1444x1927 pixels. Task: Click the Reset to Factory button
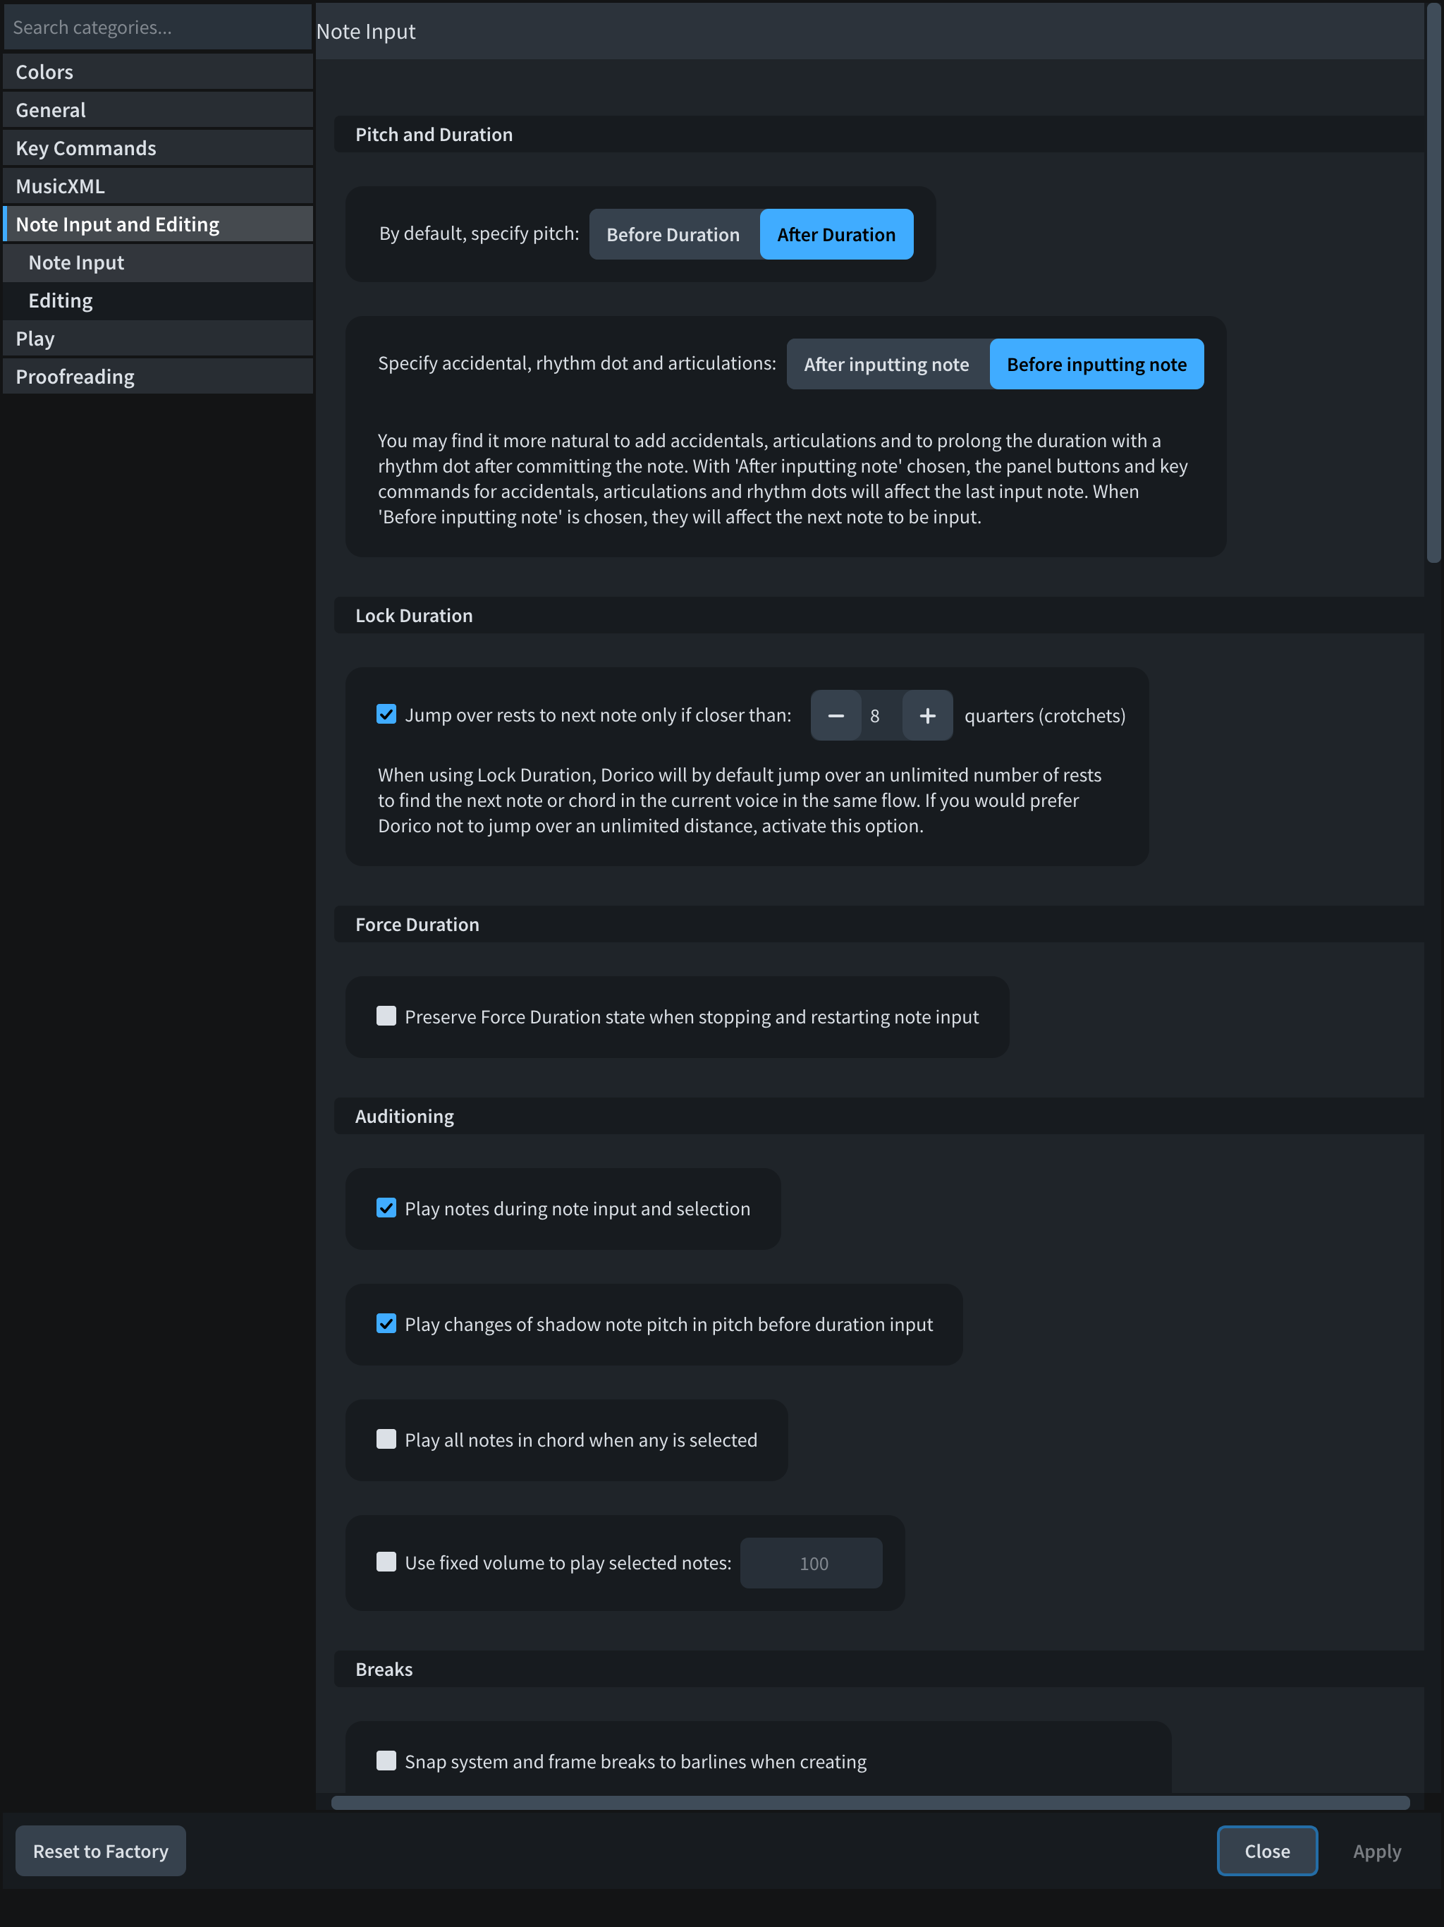[100, 1852]
